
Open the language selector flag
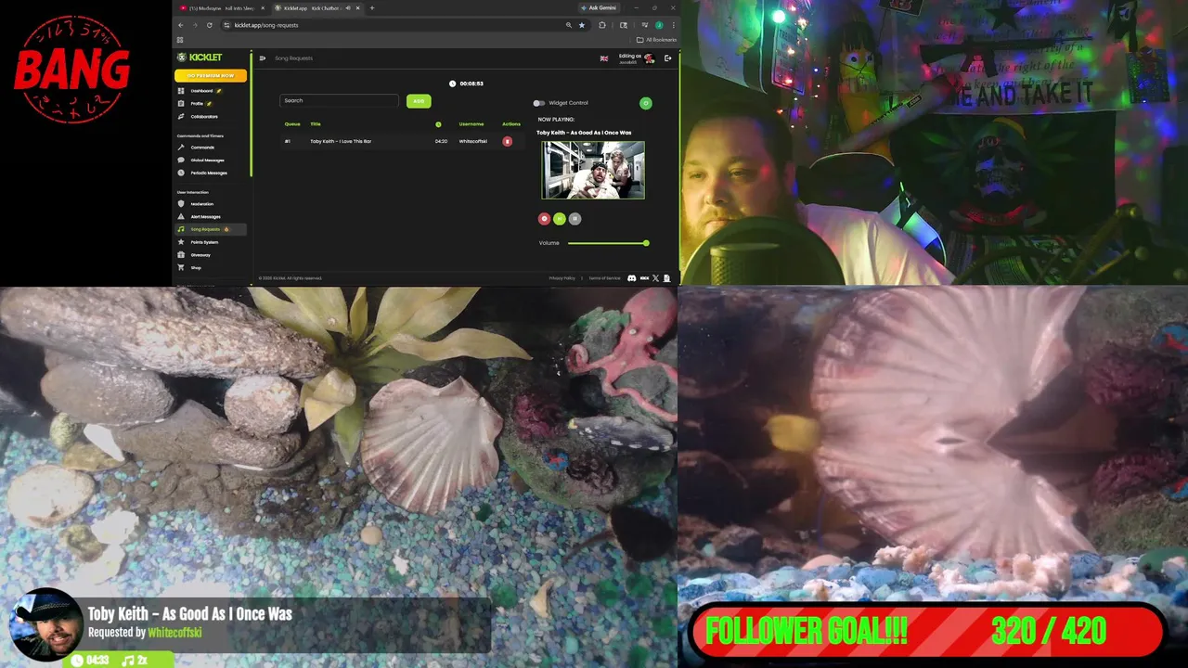[x=604, y=58]
